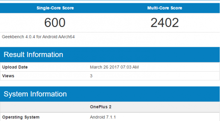The height and width of the screenshot is (121, 220).
Task: Select the multi-core score value 2402
Action: [165, 23]
